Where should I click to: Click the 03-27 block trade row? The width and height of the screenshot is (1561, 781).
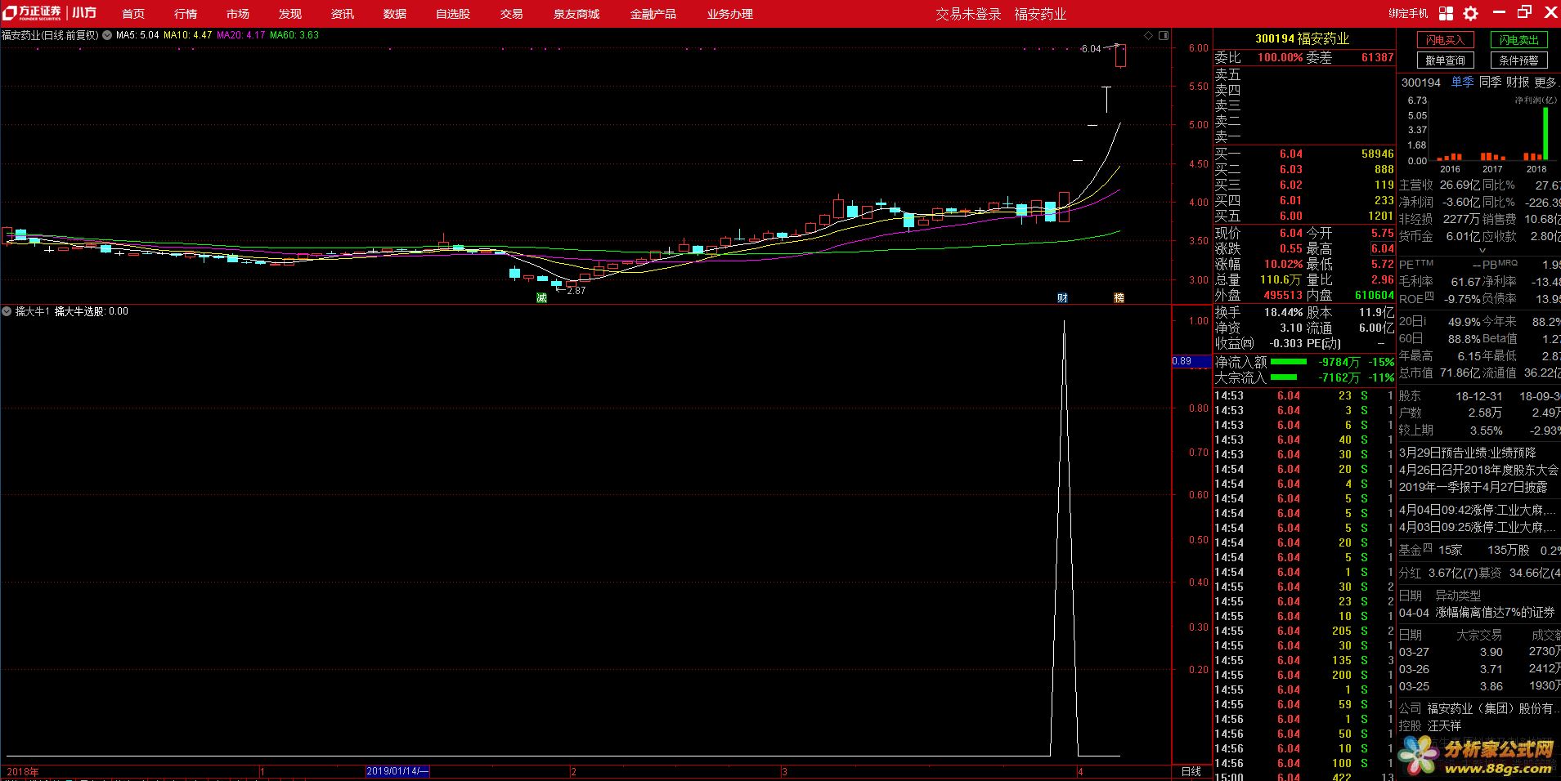click(1479, 652)
